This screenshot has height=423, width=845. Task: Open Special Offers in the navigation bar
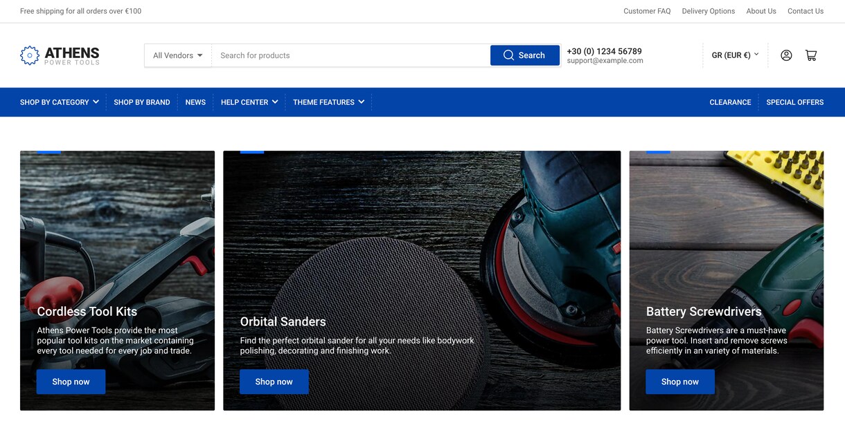coord(795,102)
